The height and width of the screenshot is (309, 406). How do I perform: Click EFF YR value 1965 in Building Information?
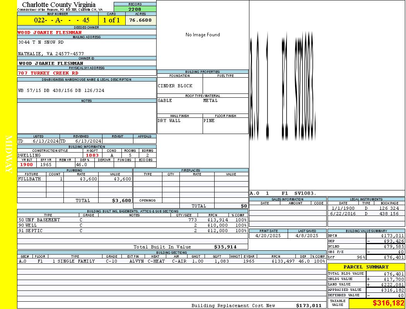click(46, 165)
